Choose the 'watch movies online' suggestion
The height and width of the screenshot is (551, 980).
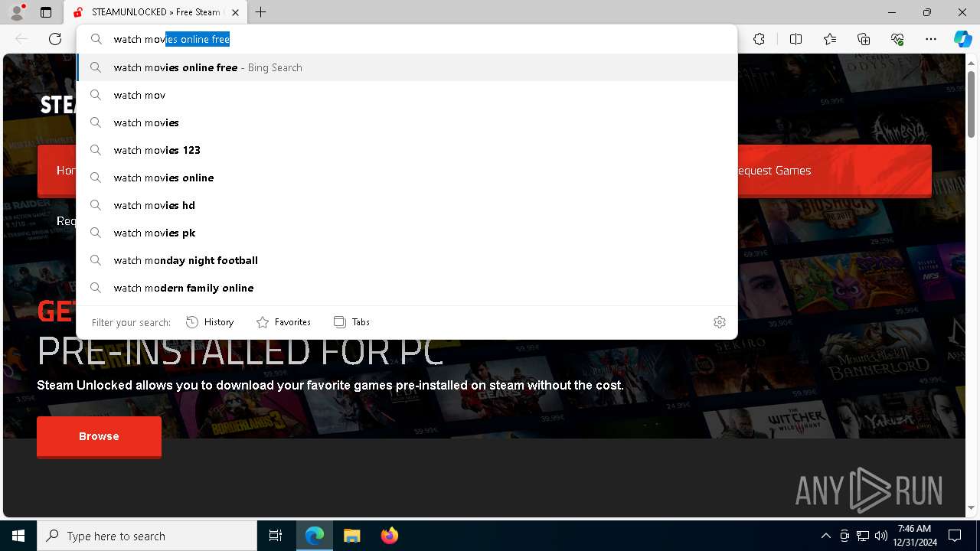click(x=407, y=178)
